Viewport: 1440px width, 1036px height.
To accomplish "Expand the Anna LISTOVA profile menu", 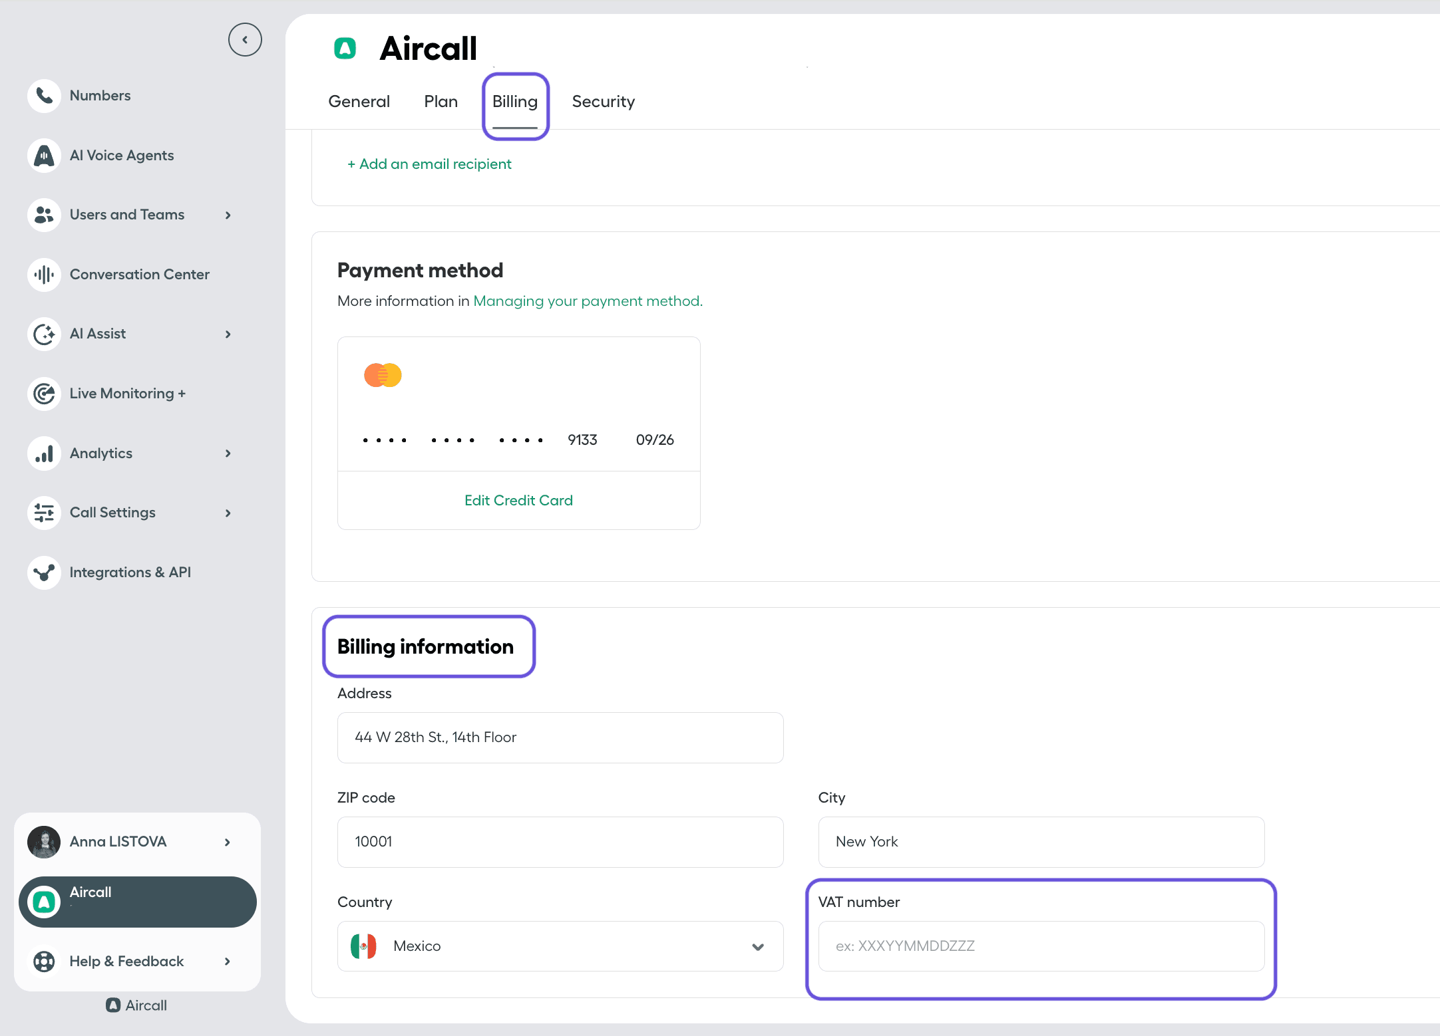I will pyautogui.click(x=227, y=842).
